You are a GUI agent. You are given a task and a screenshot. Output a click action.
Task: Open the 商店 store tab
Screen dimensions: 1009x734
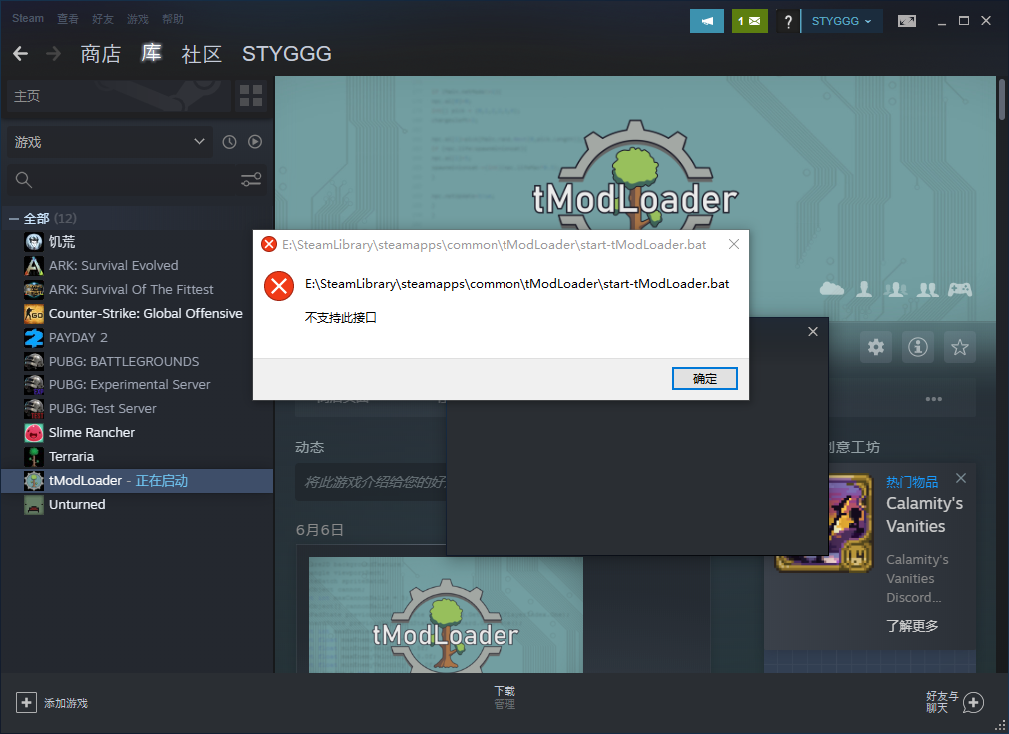pyautogui.click(x=100, y=54)
